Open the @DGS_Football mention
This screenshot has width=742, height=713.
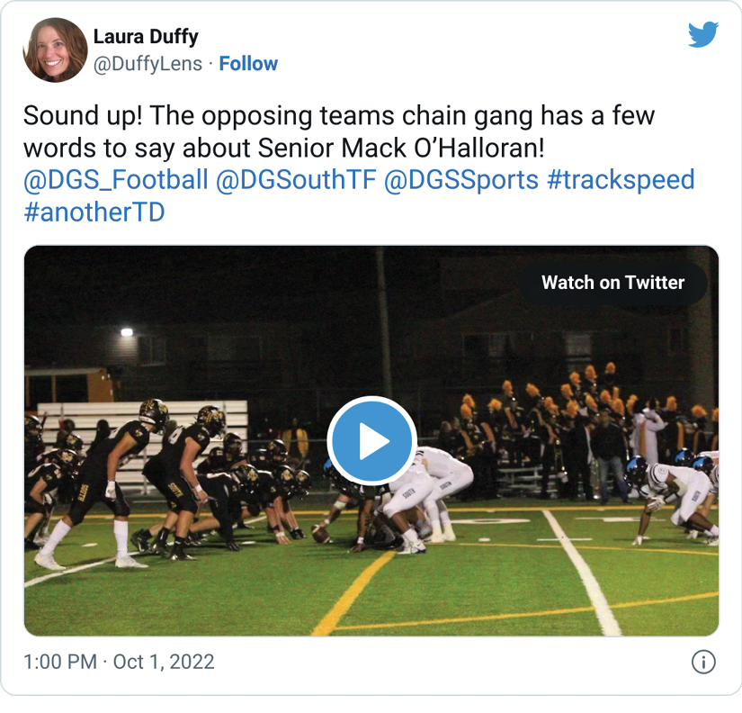pyautogui.click(x=116, y=179)
